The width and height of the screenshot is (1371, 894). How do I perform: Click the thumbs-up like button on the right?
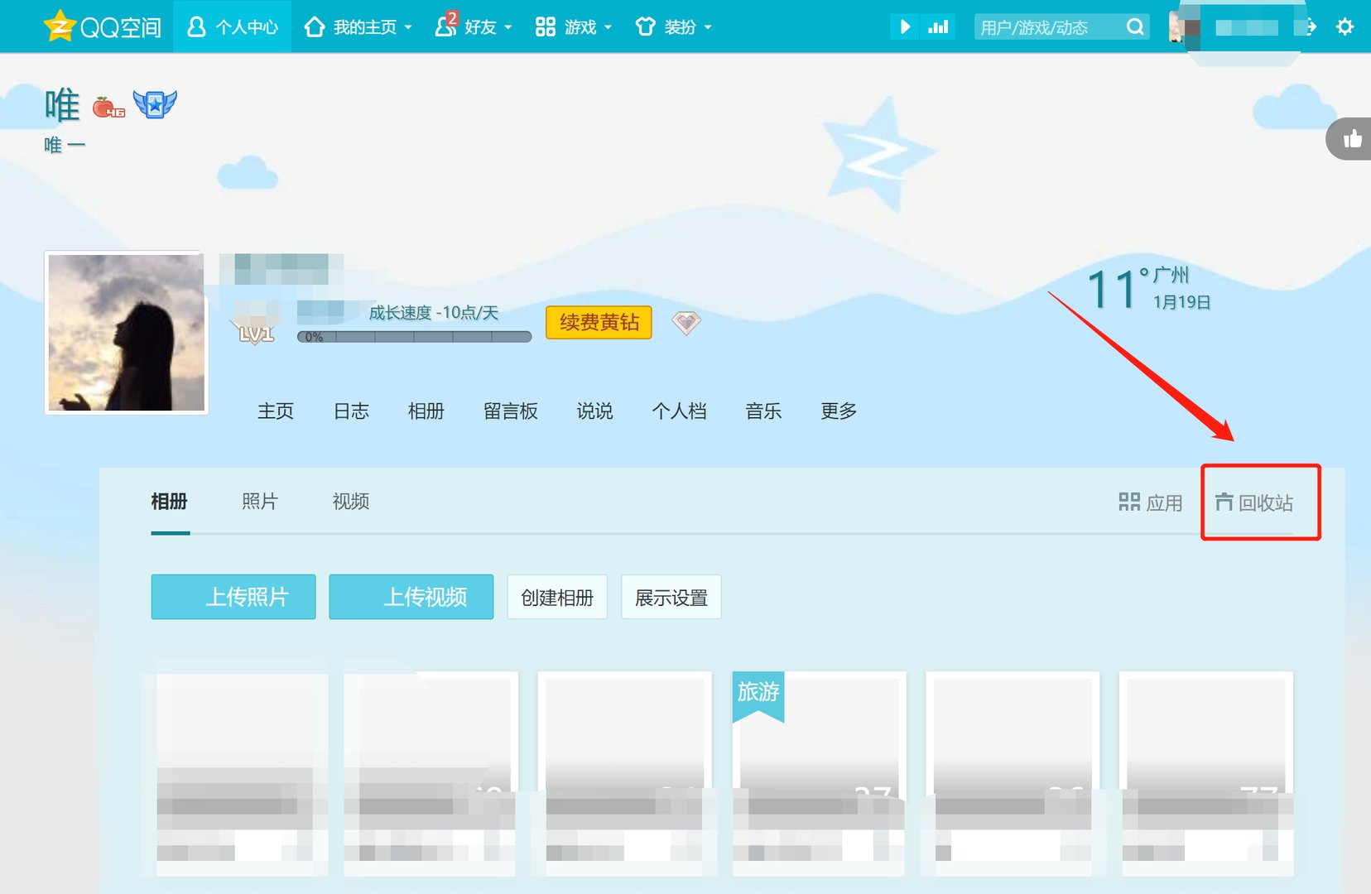tap(1351, 139)
